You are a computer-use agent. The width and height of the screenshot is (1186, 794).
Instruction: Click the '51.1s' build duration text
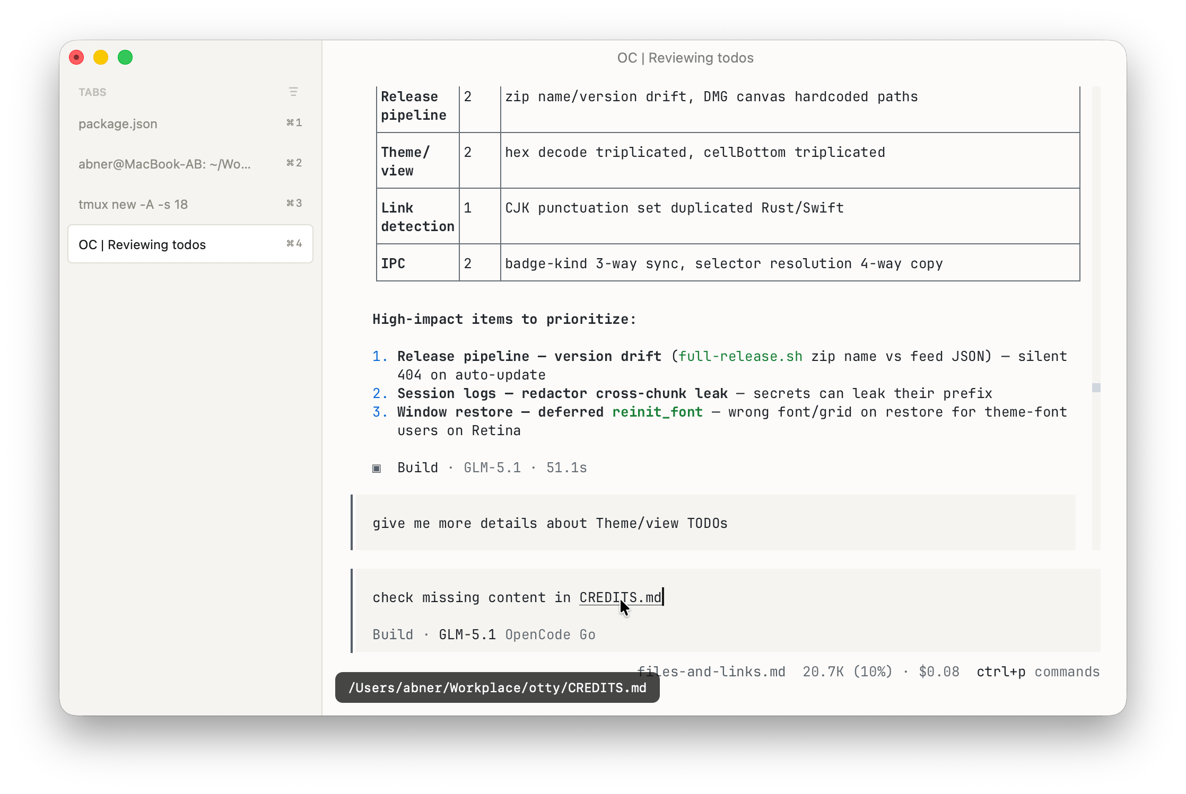[x=566, y=467]
